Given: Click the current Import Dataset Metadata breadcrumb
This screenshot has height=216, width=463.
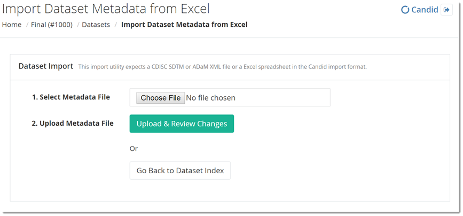Looking at the screenshot, I should [184, 25].
